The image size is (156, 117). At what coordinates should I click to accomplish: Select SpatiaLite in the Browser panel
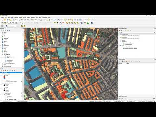point(6,38)
